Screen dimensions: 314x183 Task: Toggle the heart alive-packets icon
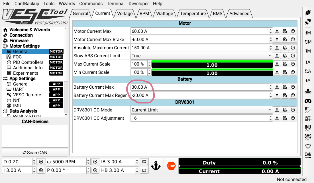308,146
